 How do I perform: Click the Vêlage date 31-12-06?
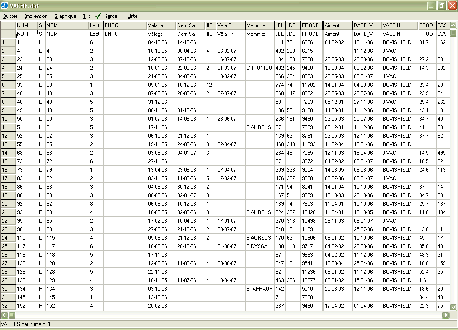pyautogui.click(x=161, y=102)
